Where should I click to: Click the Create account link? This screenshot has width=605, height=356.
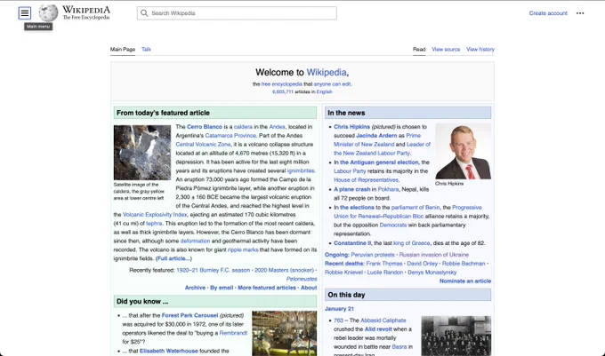point(548,13)
